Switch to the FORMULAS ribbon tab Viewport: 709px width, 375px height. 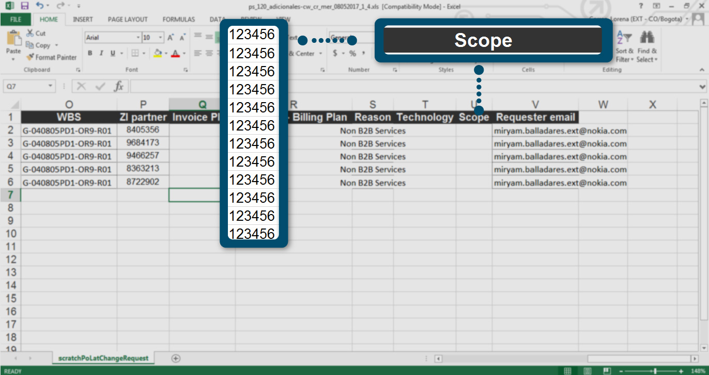(179, 20)
